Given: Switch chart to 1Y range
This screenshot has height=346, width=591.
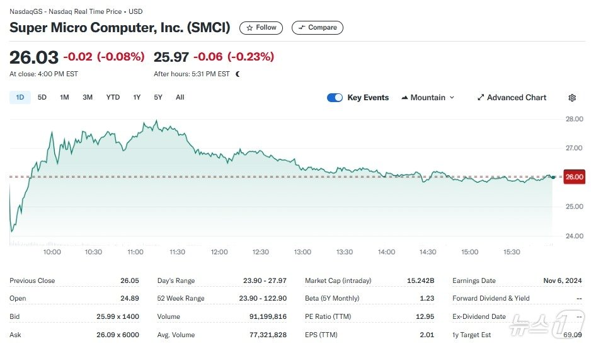Looking at the screenshot, I should tap(137, 97).
